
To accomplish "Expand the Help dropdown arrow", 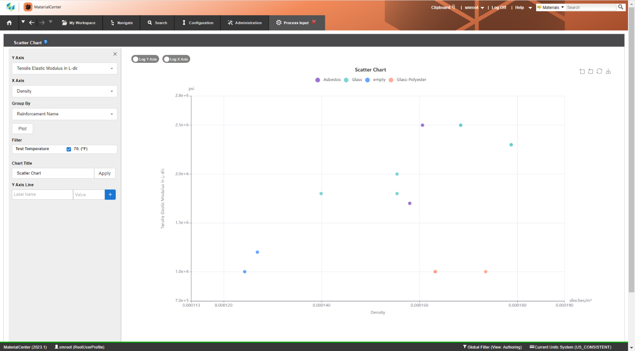I will tap(530, 8).
